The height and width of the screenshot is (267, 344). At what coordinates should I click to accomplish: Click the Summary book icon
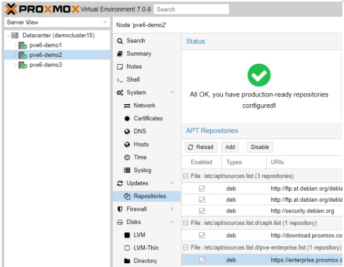tap(120, 54)
